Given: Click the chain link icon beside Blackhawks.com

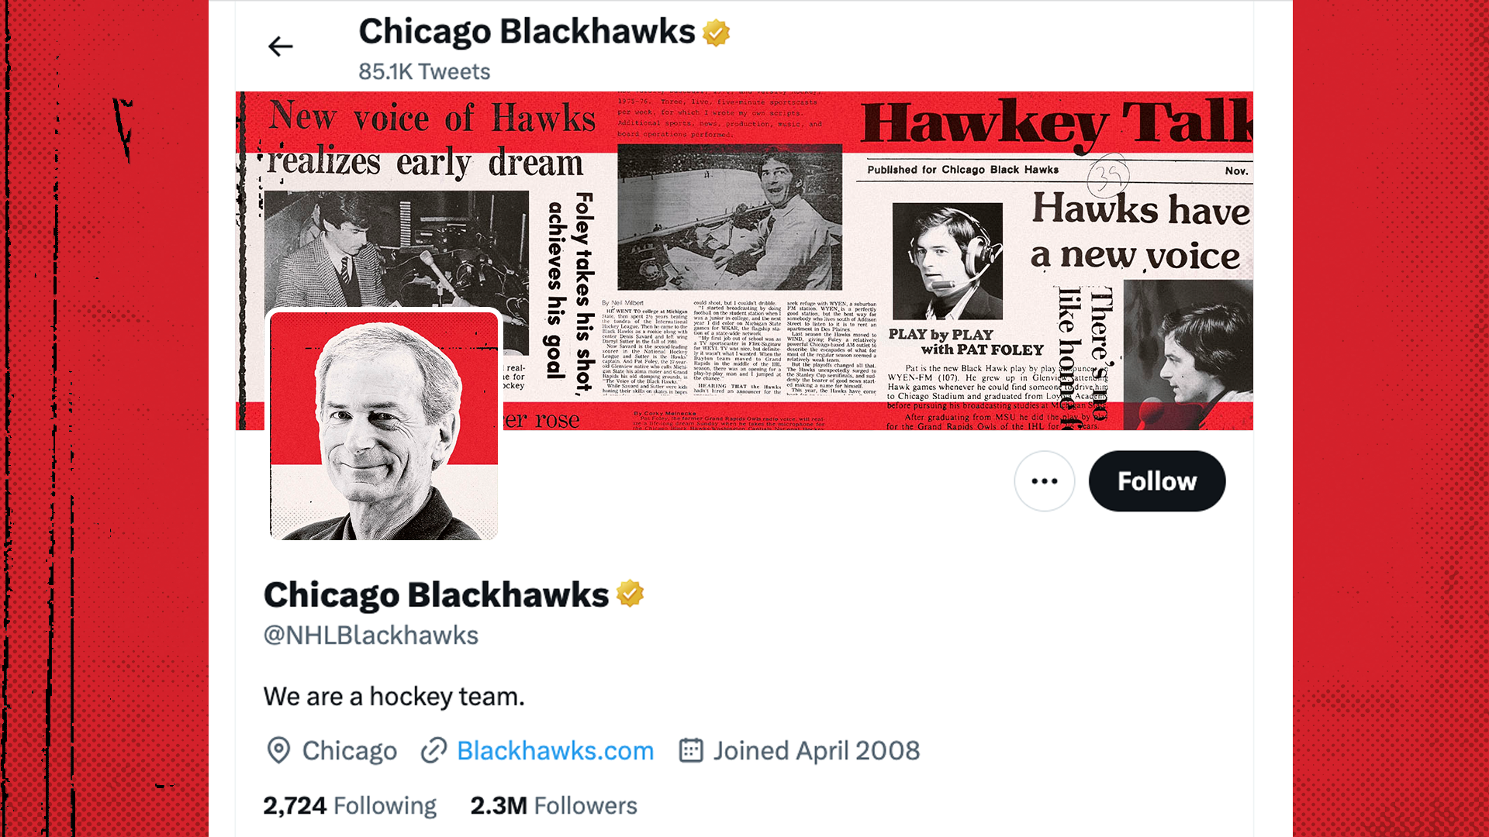Looking at the screenshot, I should coord(434,750).
